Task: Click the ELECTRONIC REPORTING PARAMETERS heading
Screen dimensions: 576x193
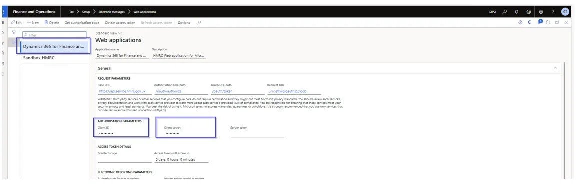Action: point(125,172)
